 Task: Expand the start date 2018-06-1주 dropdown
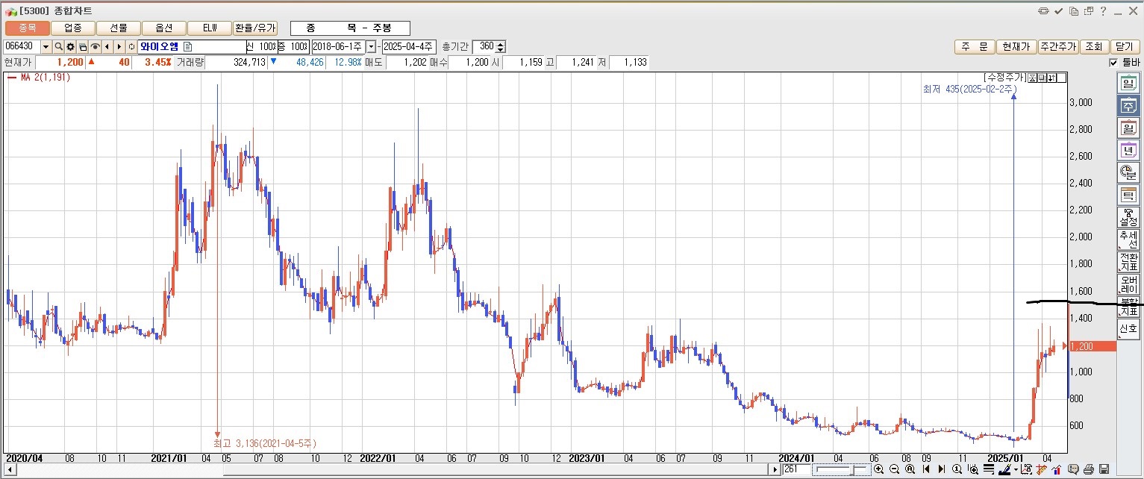(x=371, y=46)
